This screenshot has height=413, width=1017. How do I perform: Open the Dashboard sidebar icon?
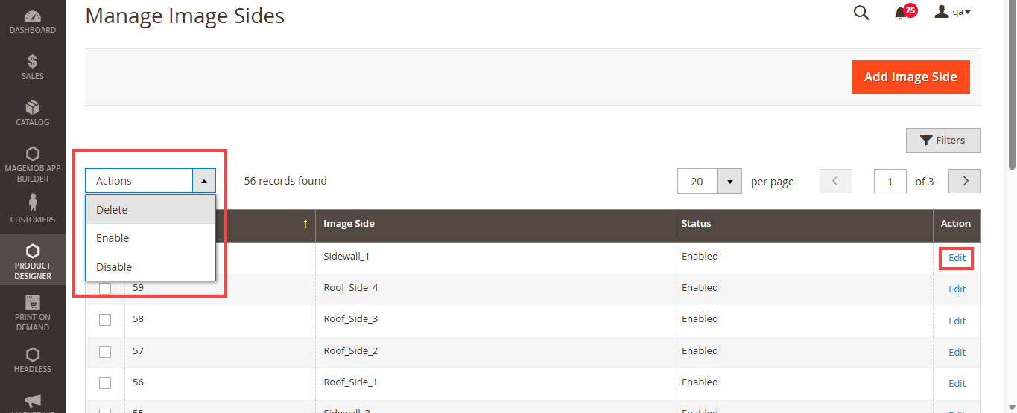point(32,16)
